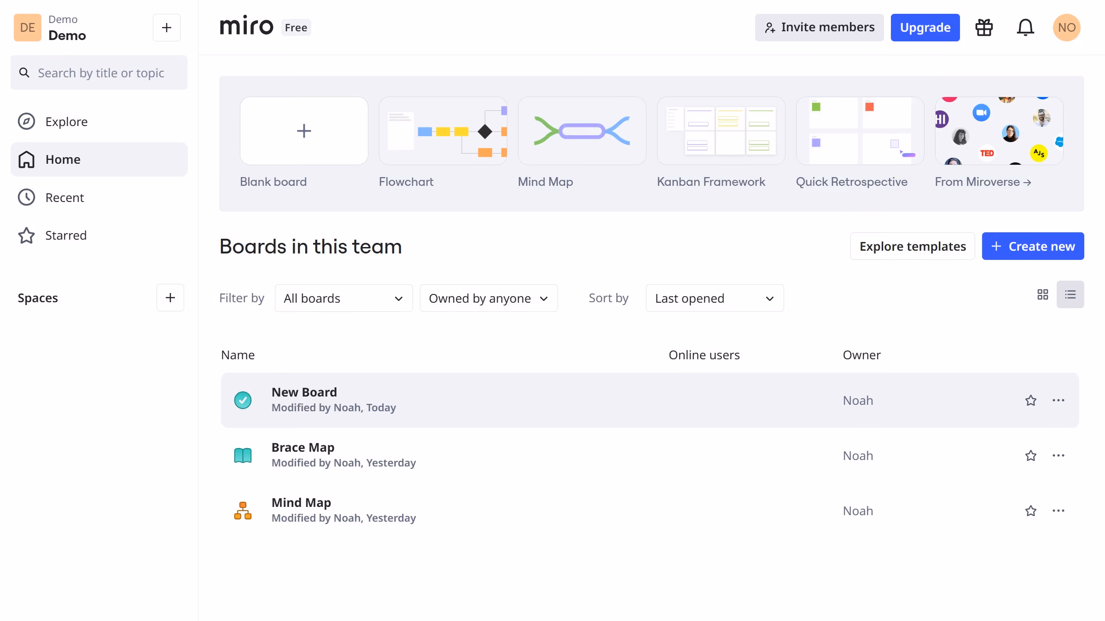Screen dimensions: 1105x621
Task: Click the Explore compass icon
Action: click(x=26, y=121)
